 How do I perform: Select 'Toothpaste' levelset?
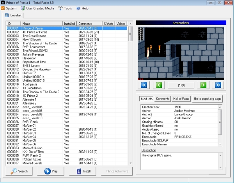pyautogui.click(x=67, y=84)
